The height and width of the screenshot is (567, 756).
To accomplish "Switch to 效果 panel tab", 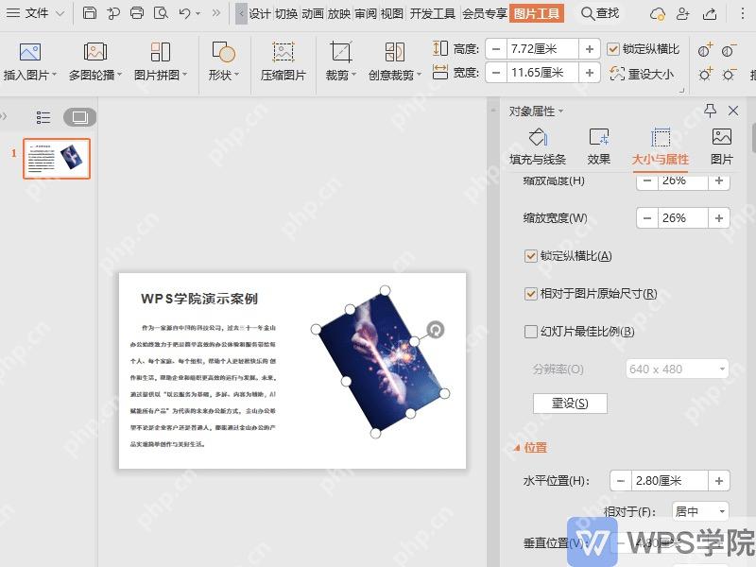I will (x=599, y=146).
